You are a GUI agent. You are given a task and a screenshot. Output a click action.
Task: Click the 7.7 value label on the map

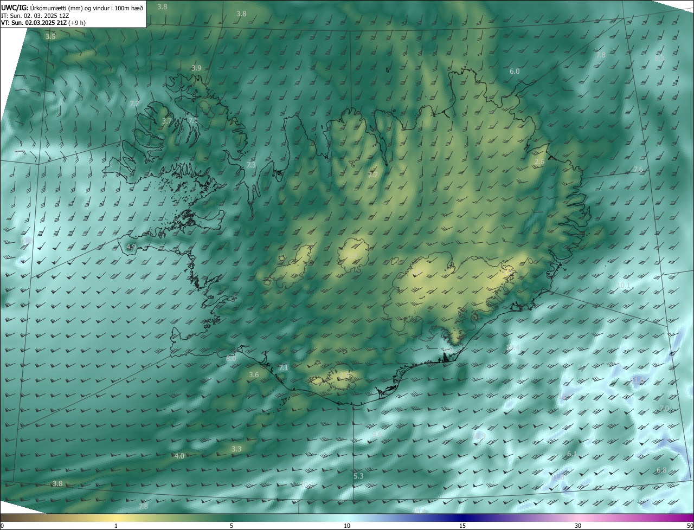135,104
